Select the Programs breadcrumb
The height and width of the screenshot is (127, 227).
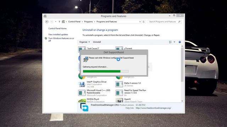pos(88,22)
